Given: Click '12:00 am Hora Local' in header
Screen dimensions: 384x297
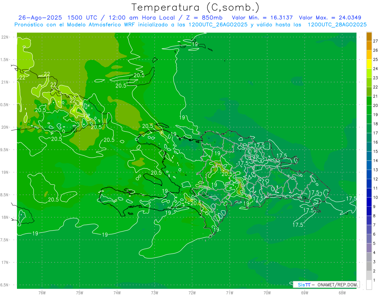Looking at the screenshot, I should pos(142,18).
